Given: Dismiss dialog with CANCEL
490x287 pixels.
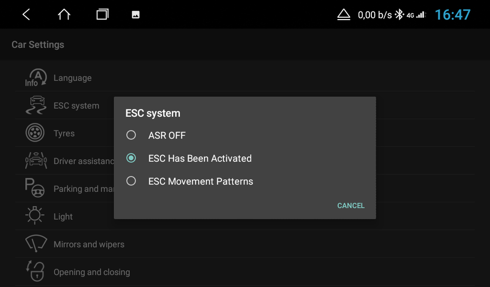Looking at the screenshot, I should coord(350,206).
